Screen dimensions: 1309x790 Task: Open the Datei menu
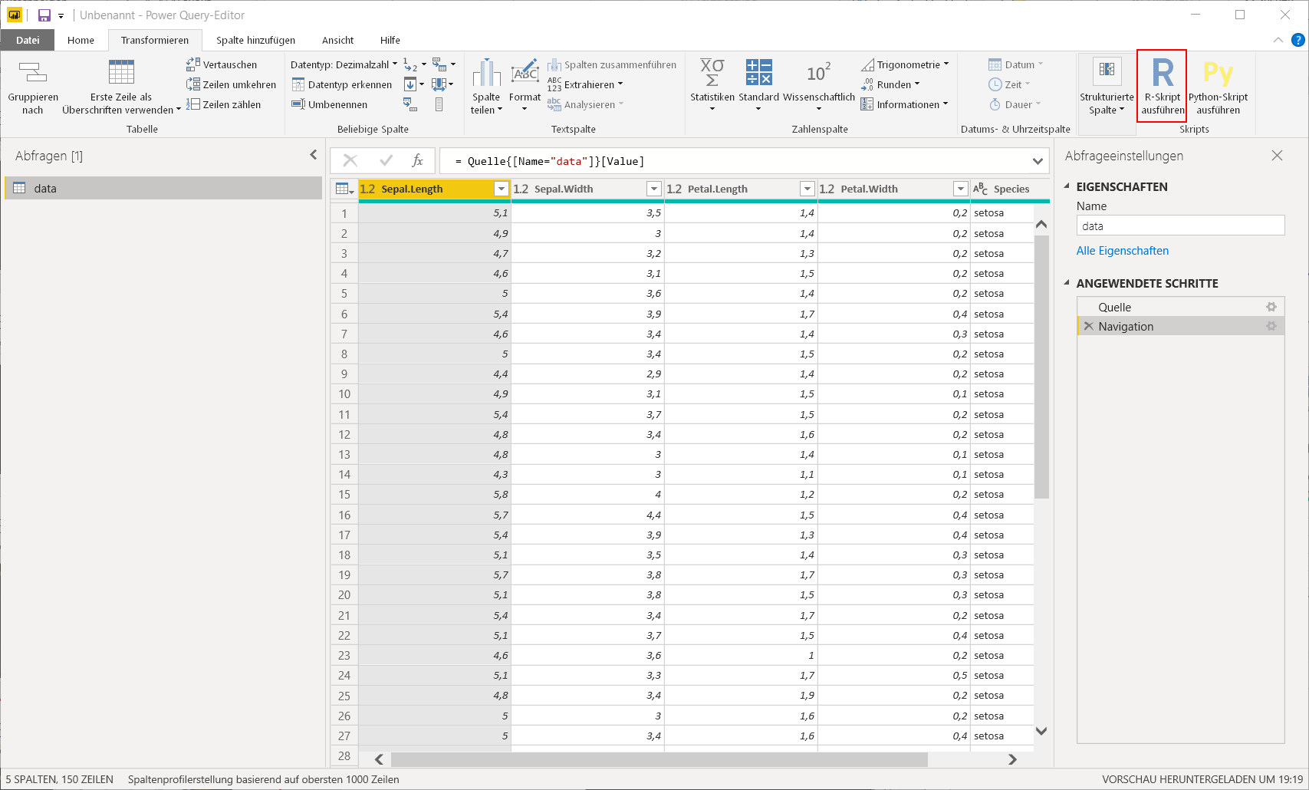point(28,40)
